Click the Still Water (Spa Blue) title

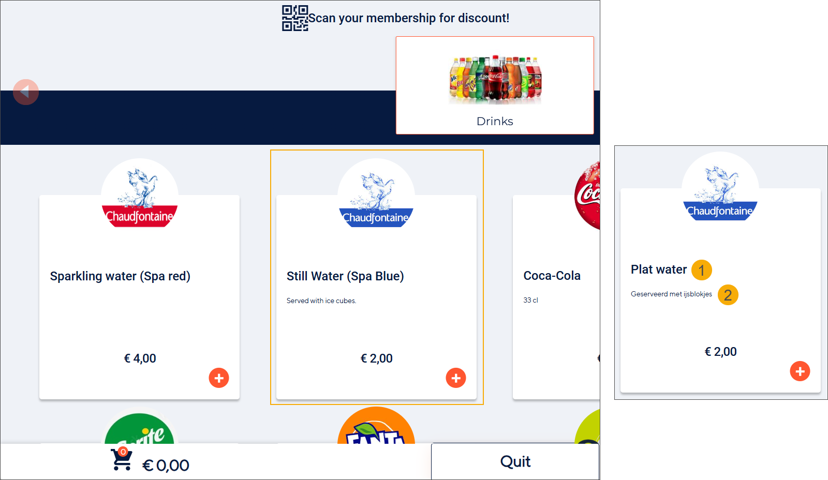pos(345,276)
